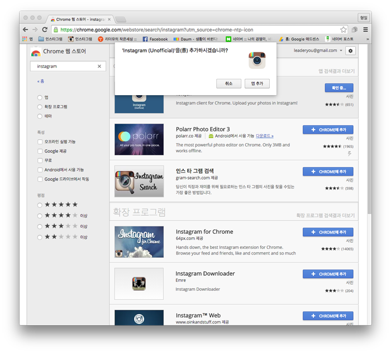Select the 앱 radio filter
The image size is (391, 353).
(x=40, y=97)
